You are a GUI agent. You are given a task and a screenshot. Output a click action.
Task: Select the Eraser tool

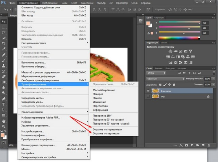[x=4, y=76]
